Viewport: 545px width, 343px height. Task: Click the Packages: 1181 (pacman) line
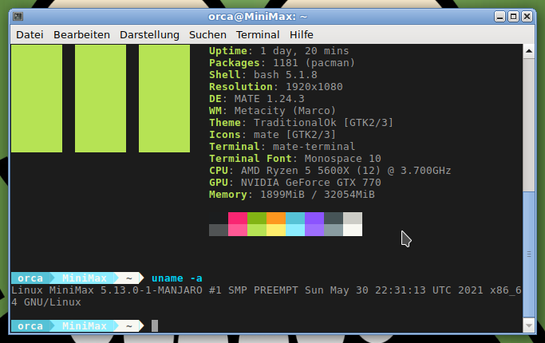pyautogui.click(x=282, y=63)
